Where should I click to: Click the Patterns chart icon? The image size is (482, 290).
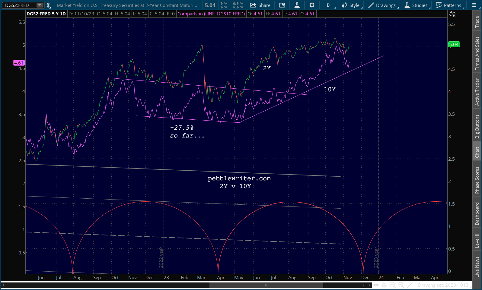[x=439, y=5]
